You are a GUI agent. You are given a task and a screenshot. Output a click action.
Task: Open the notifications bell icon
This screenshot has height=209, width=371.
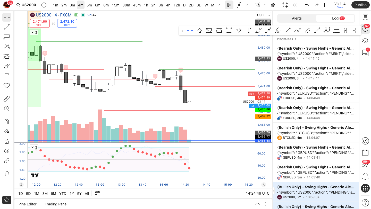pyautogui.click(x=365, y=176)
